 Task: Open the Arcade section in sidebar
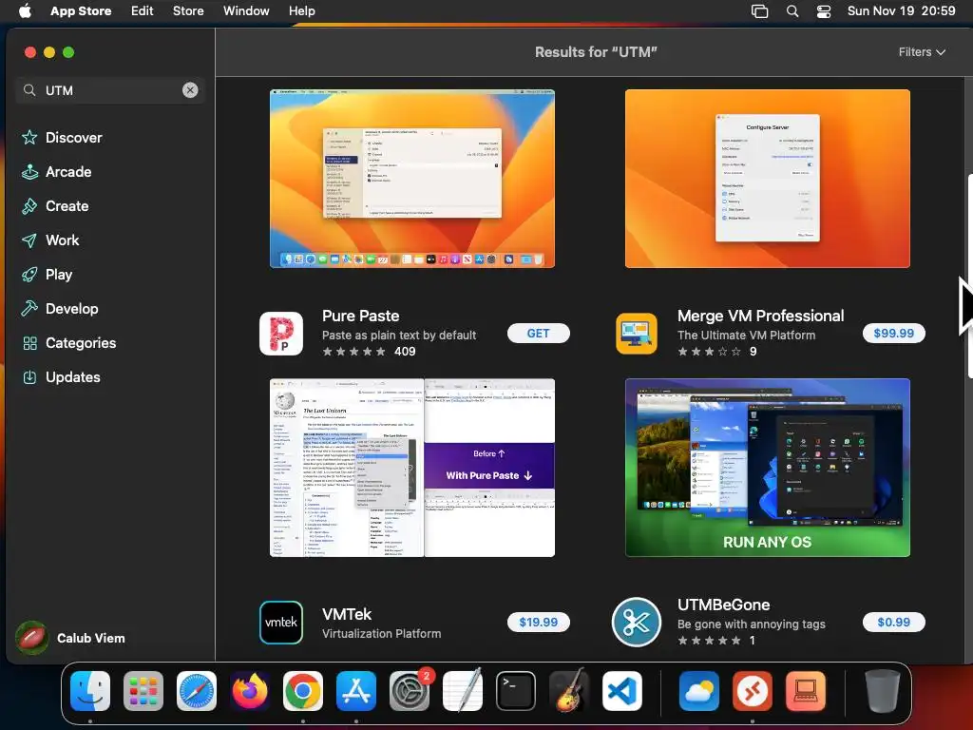[56, 172]
